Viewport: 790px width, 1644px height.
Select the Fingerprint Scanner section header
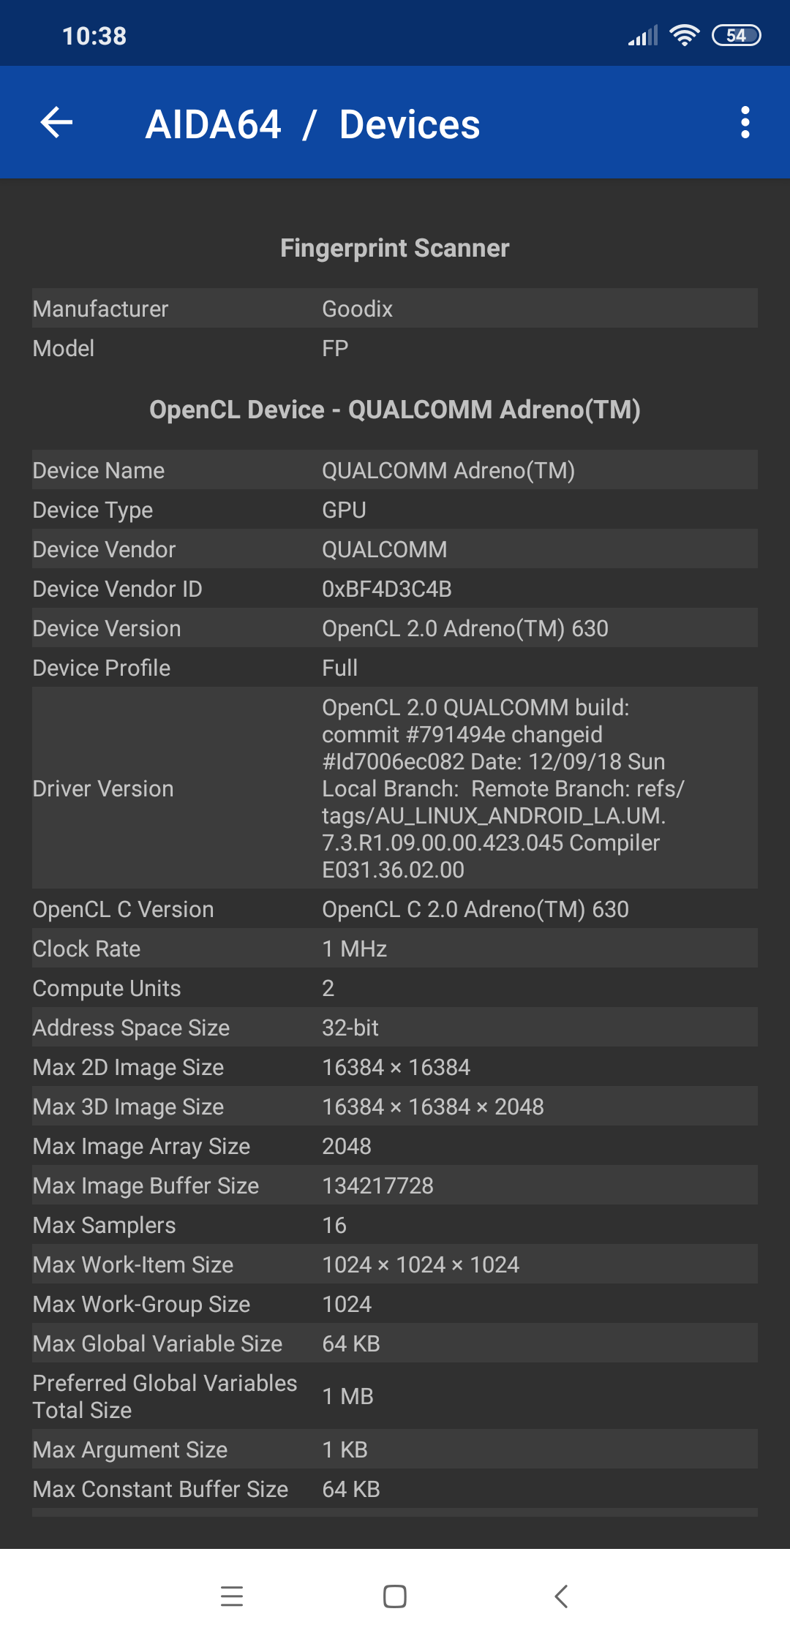395,248
